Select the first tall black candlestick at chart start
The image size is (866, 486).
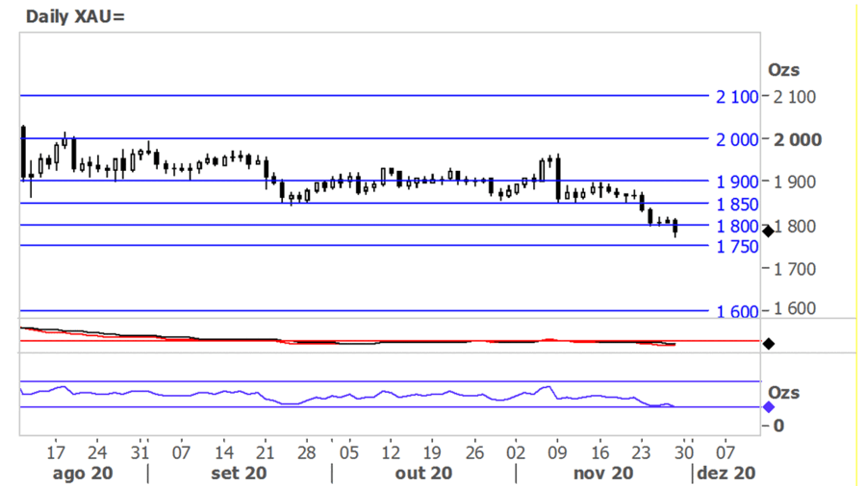tap(23, 153)
